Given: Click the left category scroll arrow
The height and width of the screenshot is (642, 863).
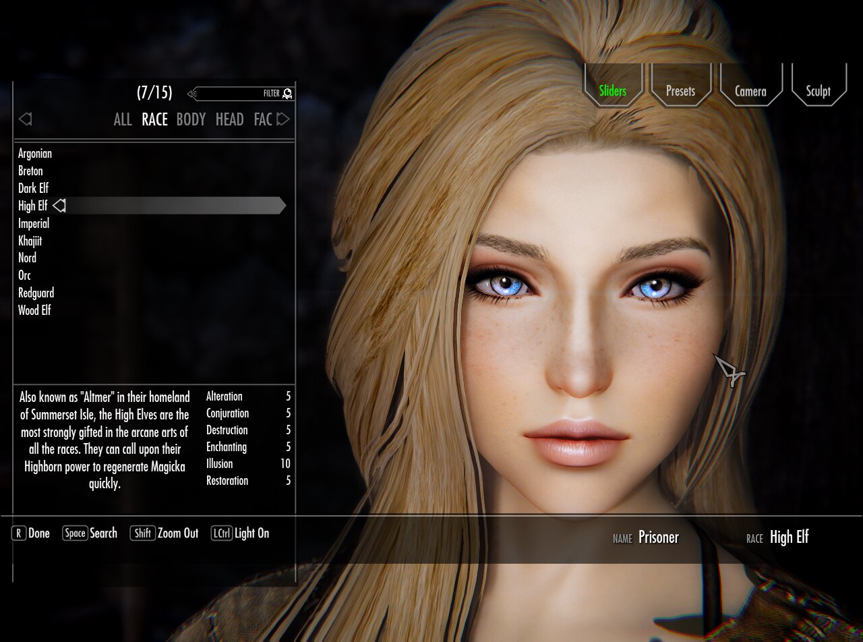Looking at the screenshot, I should pos(26,119).
